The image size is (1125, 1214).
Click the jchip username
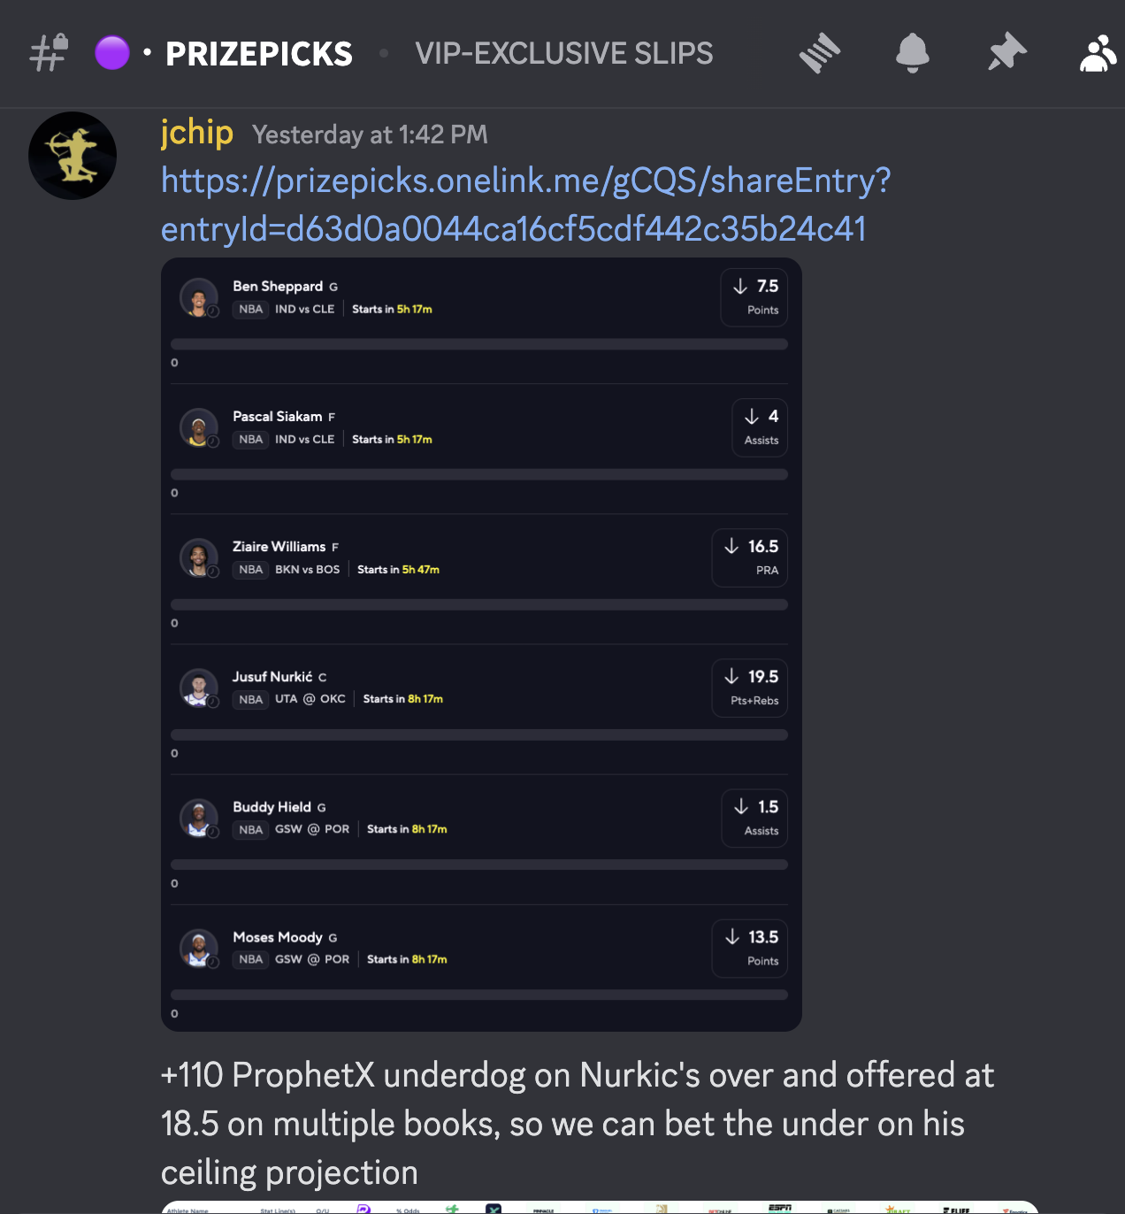coord(197,133)
